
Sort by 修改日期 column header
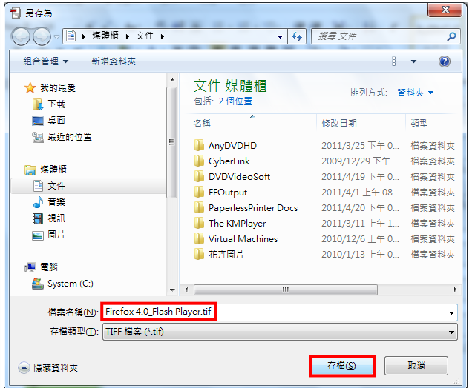point(339,124)
